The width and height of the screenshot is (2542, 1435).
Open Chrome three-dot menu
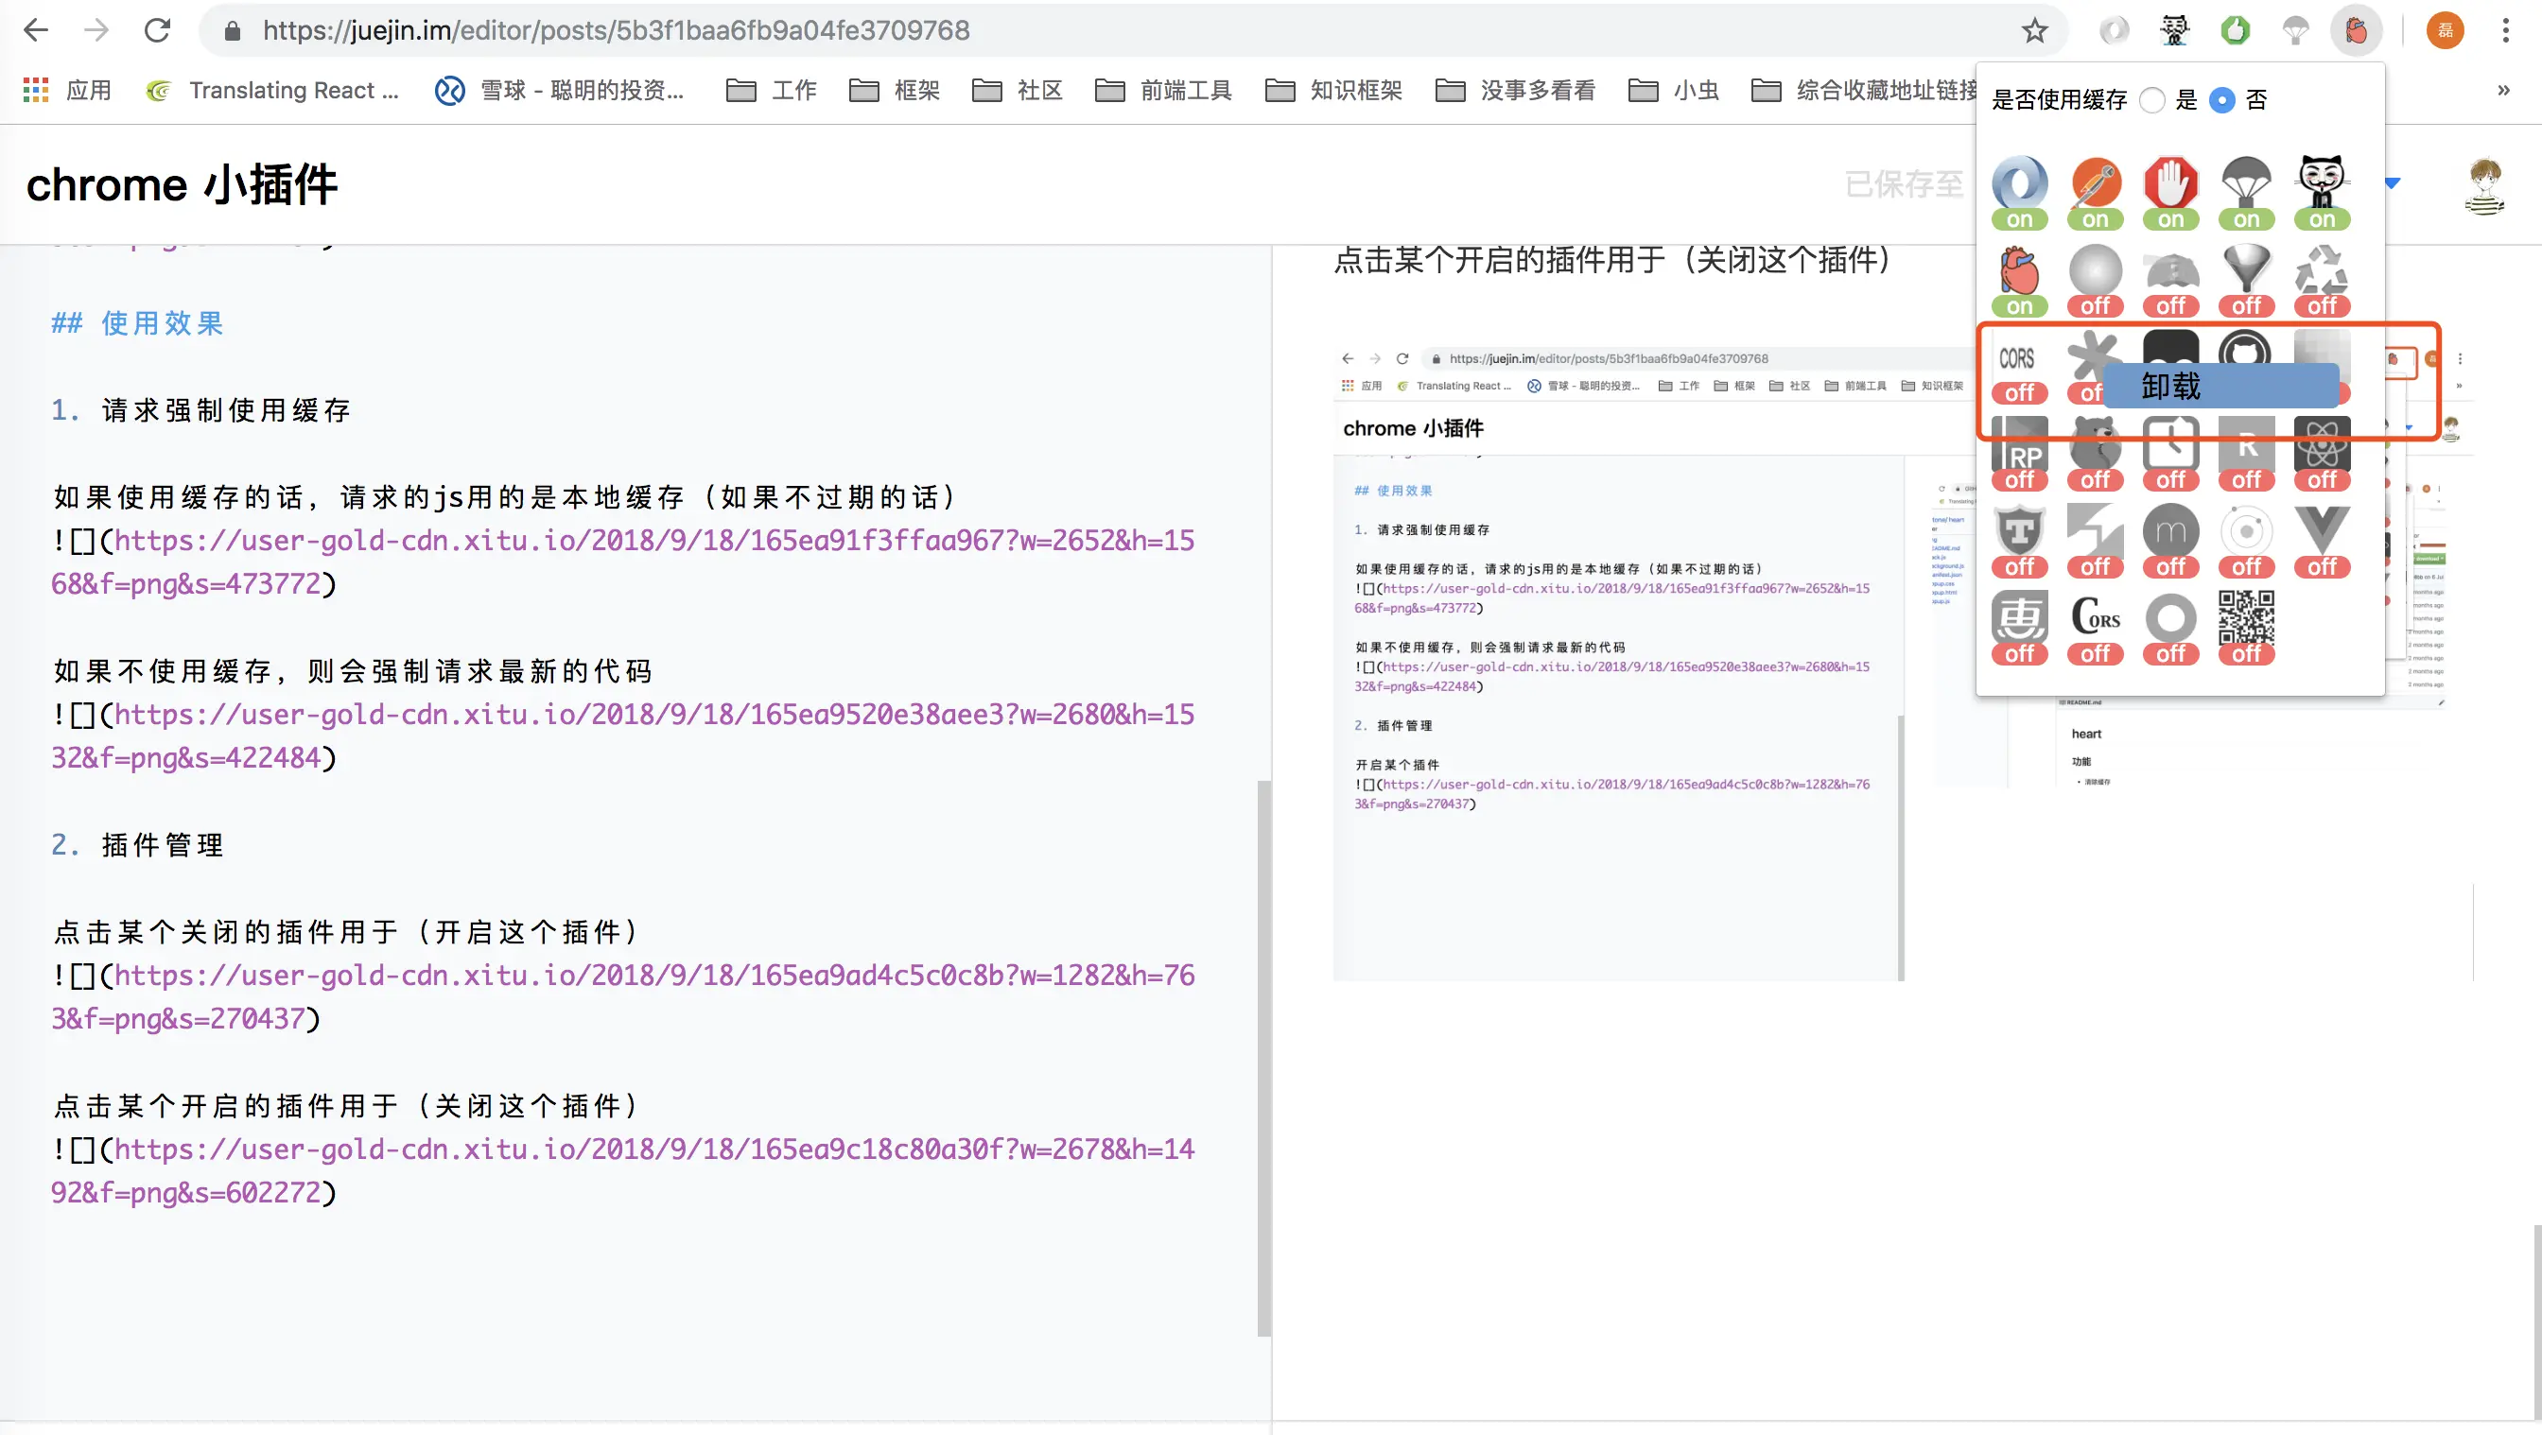pos(2505,30)
